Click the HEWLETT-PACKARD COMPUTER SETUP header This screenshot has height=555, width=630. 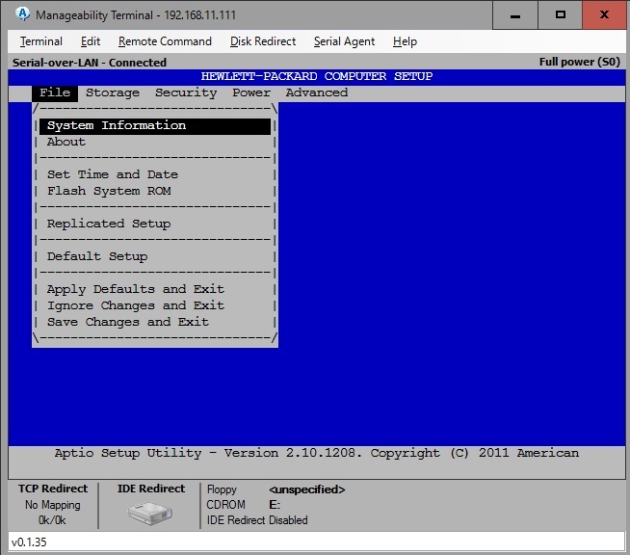coord(317,76)
